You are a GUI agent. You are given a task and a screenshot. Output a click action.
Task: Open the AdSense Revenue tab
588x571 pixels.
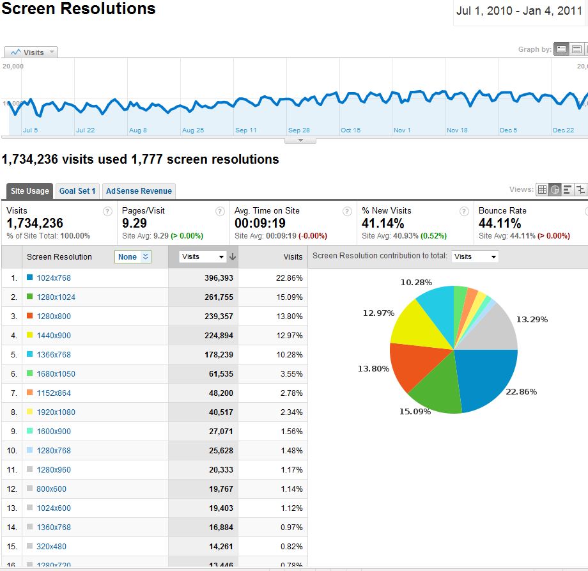coord(139,191)
